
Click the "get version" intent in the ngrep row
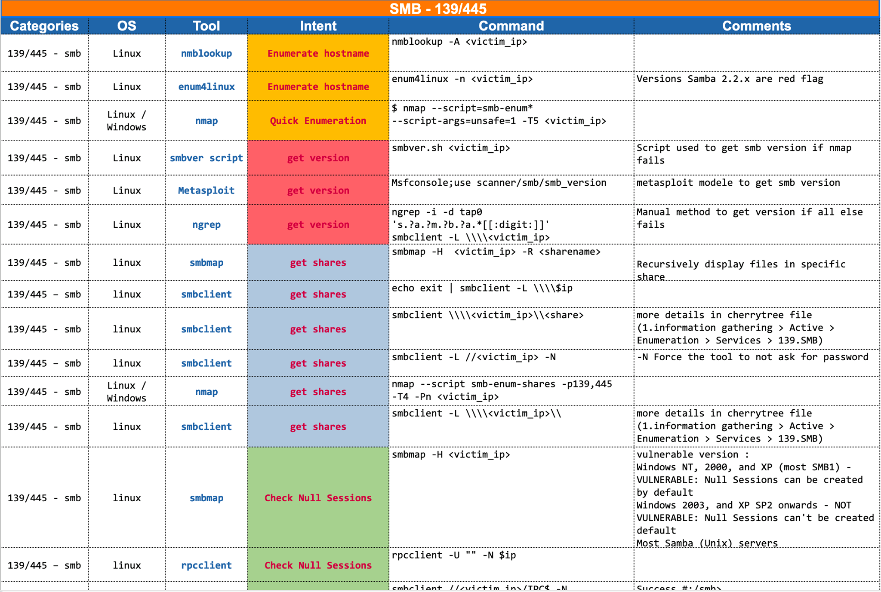[318, 224]
